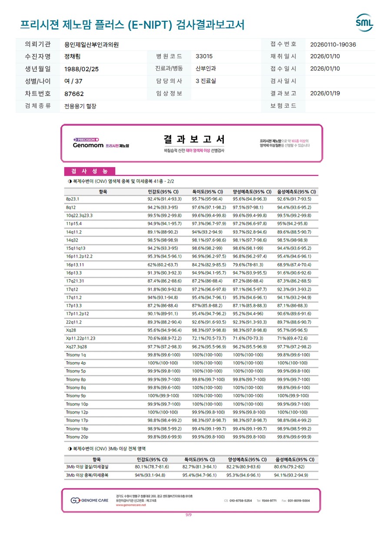Click the 결과보고서 heading
Image resolution: width=391 pixels, height=552 pixels.
click(x=194, y=139)
